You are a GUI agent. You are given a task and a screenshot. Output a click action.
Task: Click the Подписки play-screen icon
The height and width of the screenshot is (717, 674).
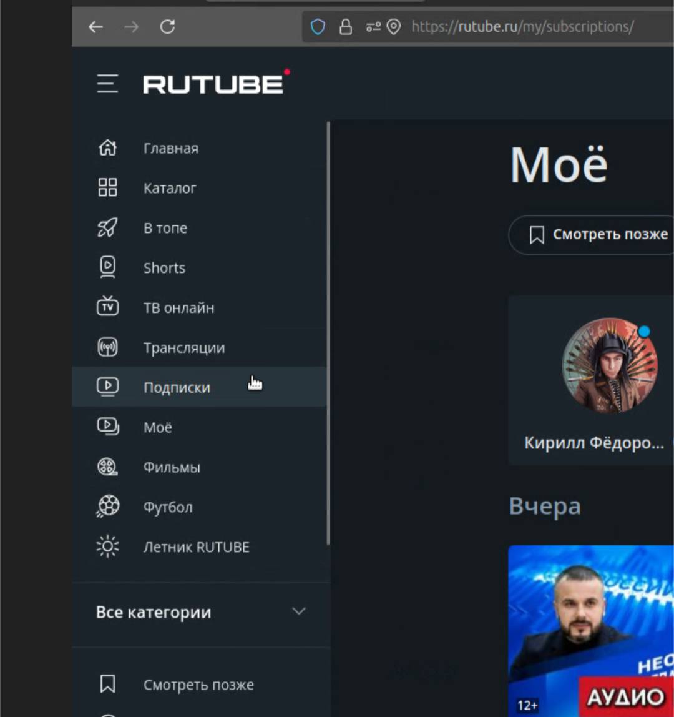tap(108, 387)
